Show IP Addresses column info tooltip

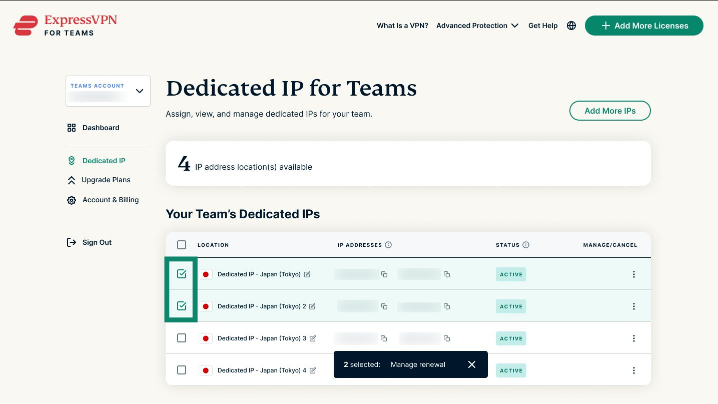coord(388,245)
